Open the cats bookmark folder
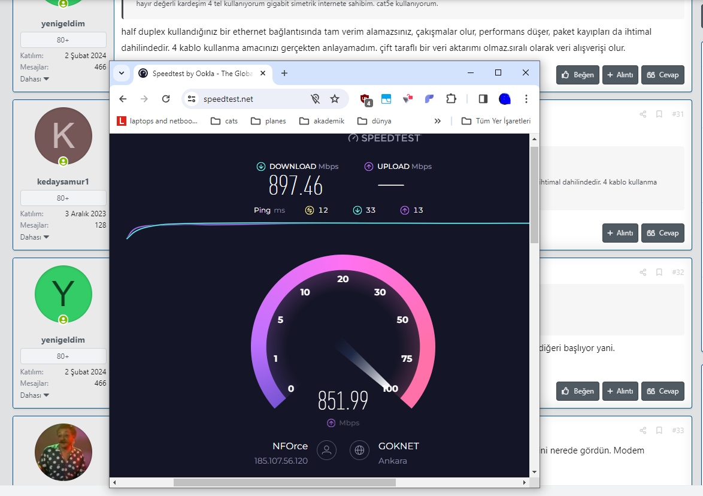The height and width of the screenshot is (496, 703). click(x=224, y=121)
